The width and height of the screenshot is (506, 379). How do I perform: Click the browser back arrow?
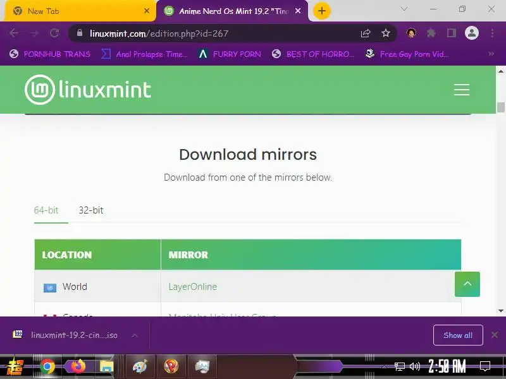coord(14,33)
